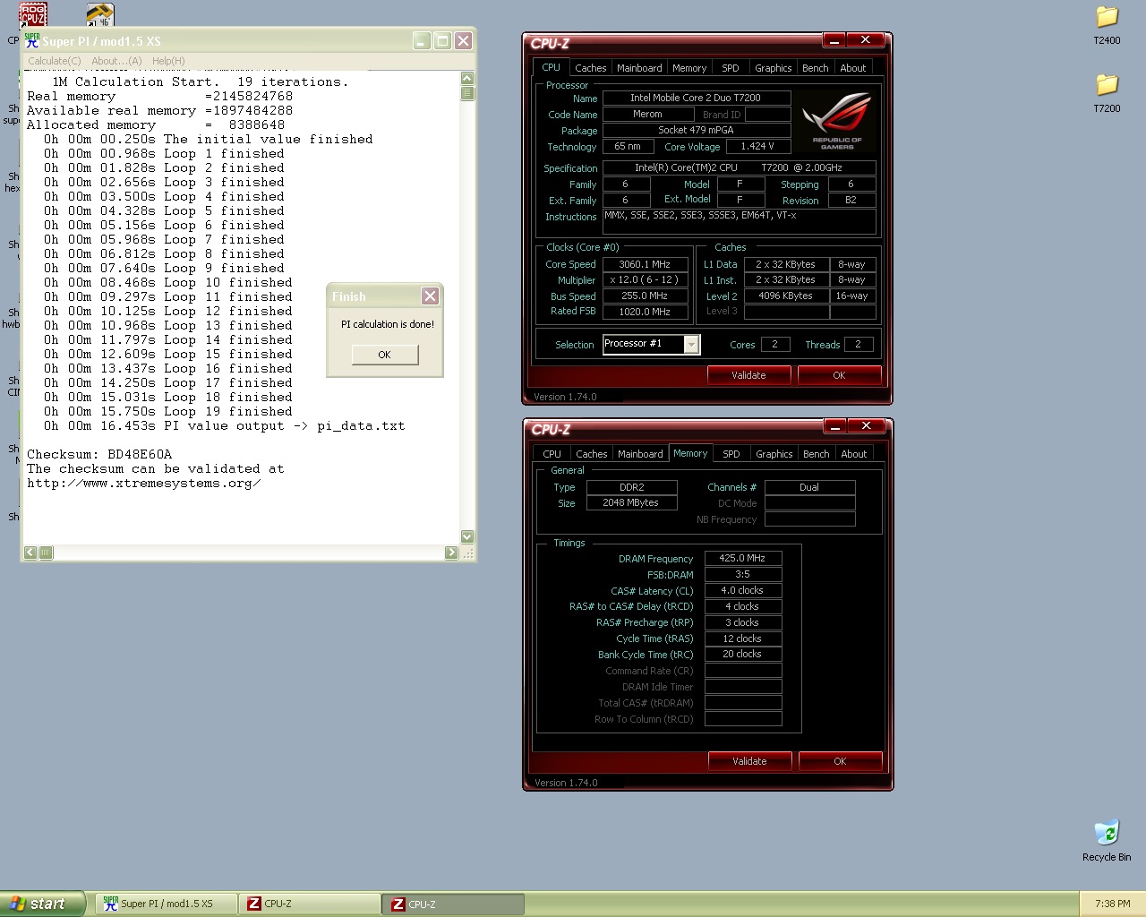Click OK in the upper CPU-Z window
This screenshot has width=1146, height=917.
(839, 375)
